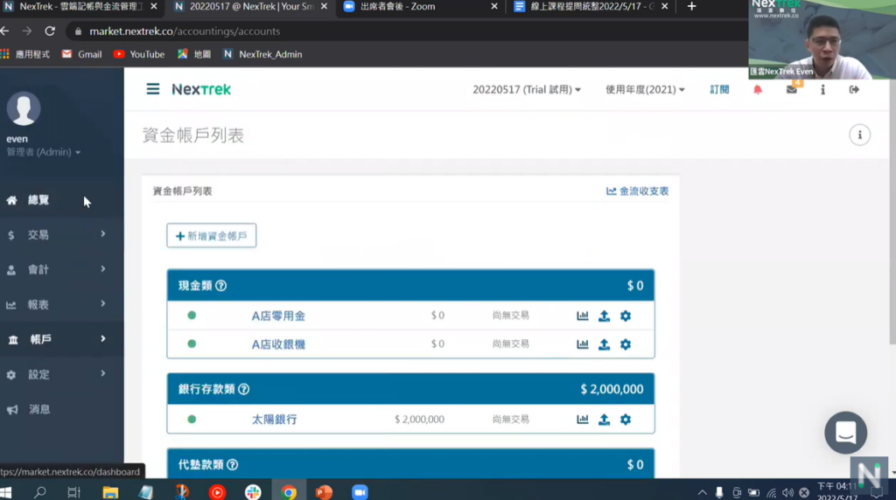The image size is (896, 500).
Task: Open File Explorer from the taskbar
Action: 110,492
